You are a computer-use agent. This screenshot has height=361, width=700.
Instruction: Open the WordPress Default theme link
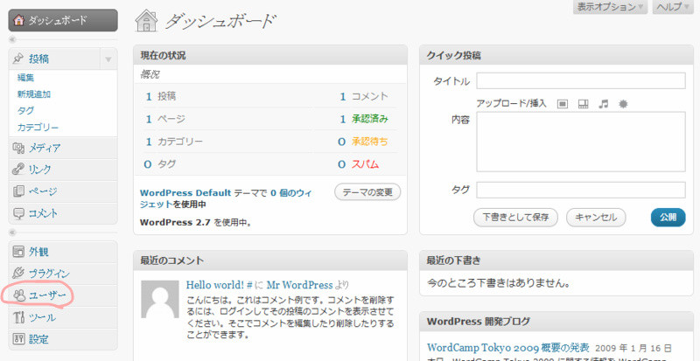(185, 193)
